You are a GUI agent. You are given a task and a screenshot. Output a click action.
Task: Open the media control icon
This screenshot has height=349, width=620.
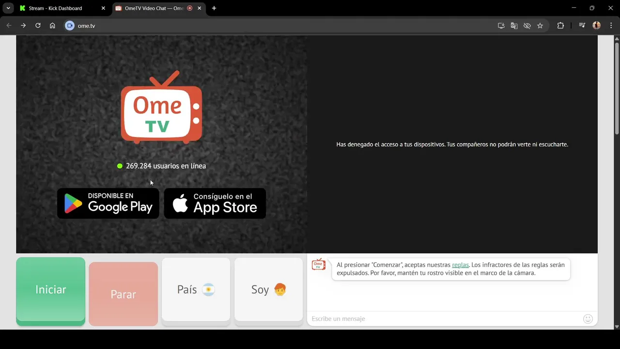(x=582, y=26)
